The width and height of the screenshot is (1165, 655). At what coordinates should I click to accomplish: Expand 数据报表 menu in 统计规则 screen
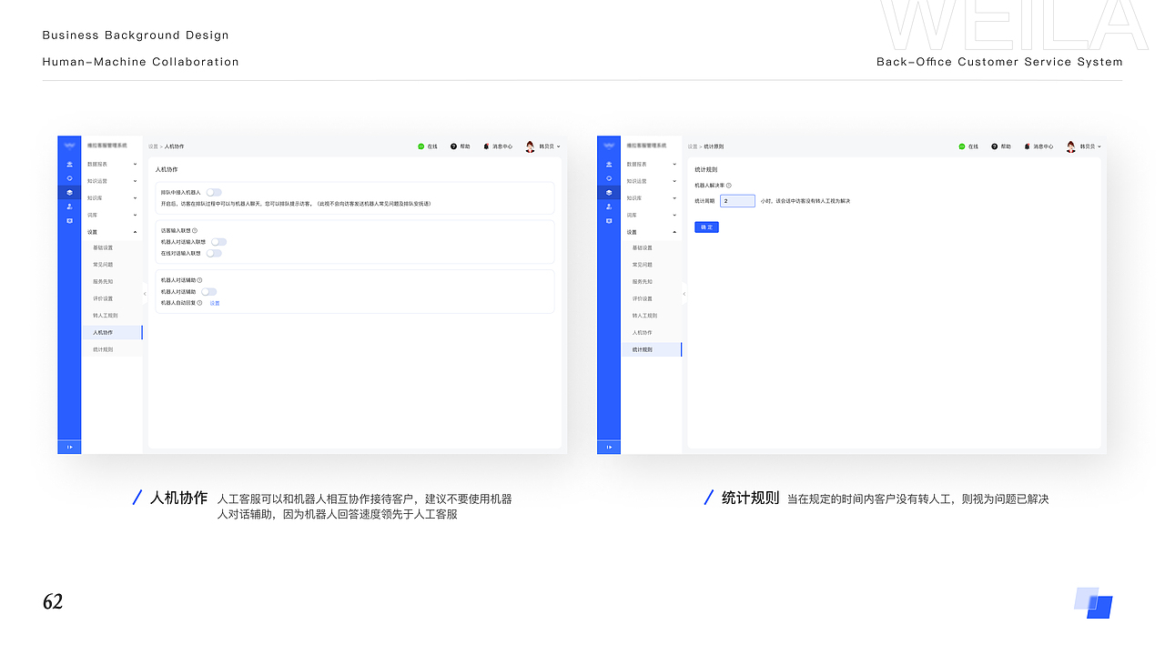tap(674, 165)
